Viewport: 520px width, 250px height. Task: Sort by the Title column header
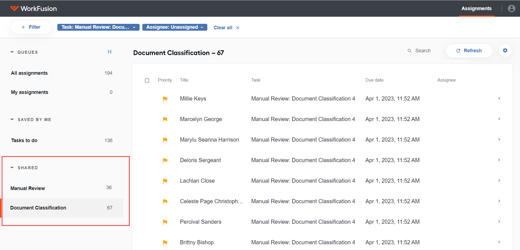(184, 80)
